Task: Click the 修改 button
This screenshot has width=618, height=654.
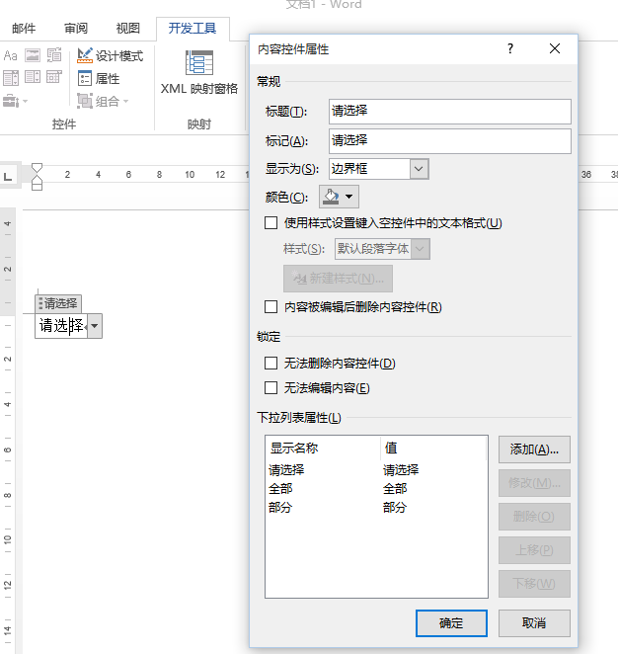Action: tap(534, 483)
